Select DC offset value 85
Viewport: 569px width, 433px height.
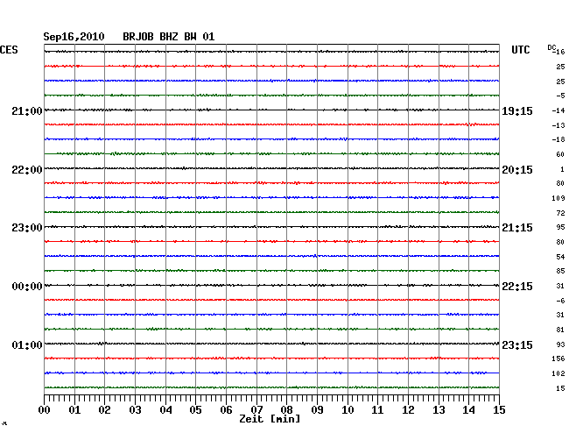click(560, 272)
